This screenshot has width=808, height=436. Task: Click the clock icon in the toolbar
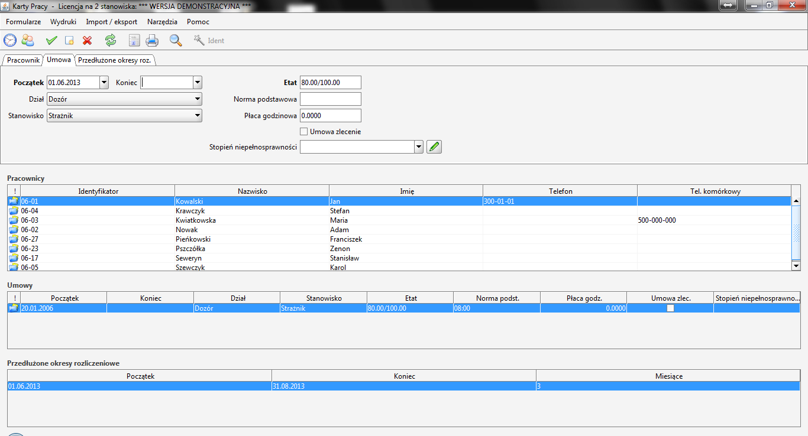point(10,40)
